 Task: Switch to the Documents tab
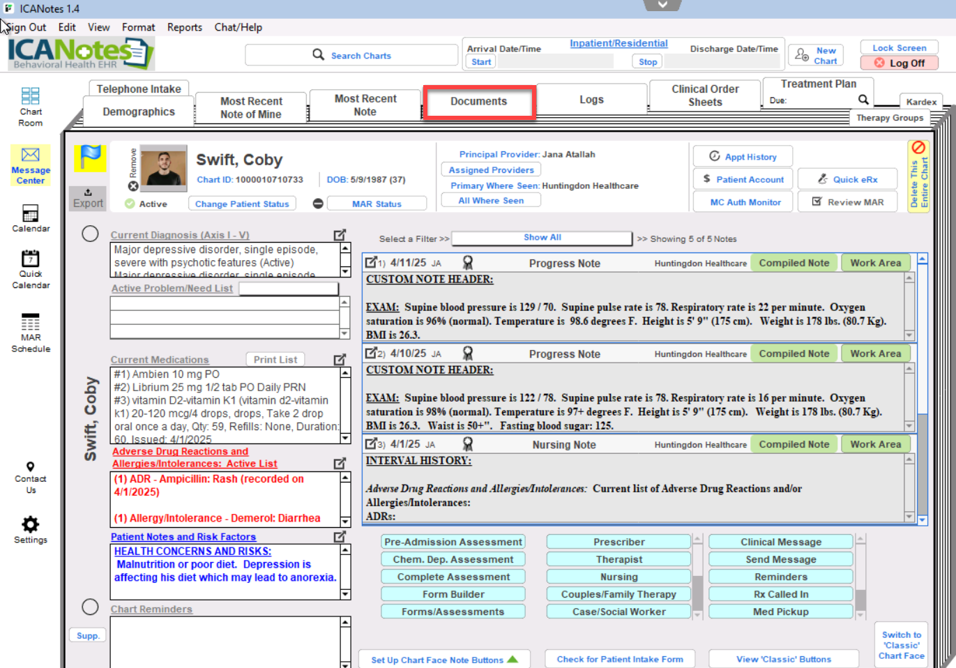pos(478,102)
